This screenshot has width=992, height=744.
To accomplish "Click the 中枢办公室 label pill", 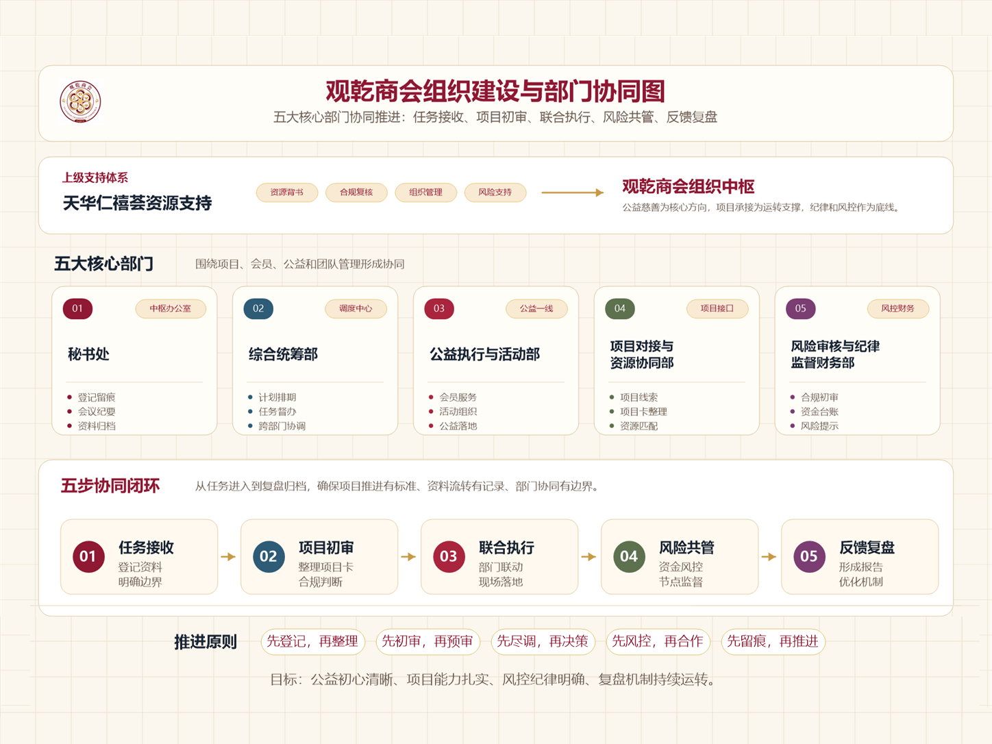I will [x=171, y=308].
